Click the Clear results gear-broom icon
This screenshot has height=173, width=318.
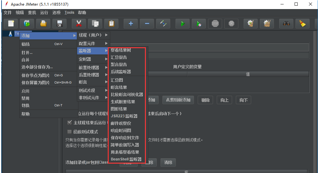251,23
